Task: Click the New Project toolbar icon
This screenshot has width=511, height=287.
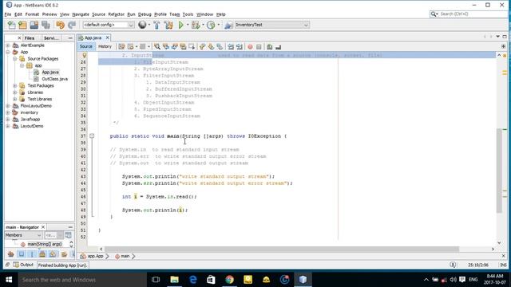Action: click(22, 25)
